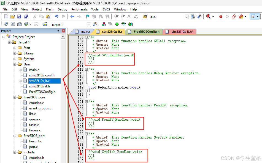The height and width of the screenshot is (163, 262).
Task: Undo last edit
Action: 57,16
